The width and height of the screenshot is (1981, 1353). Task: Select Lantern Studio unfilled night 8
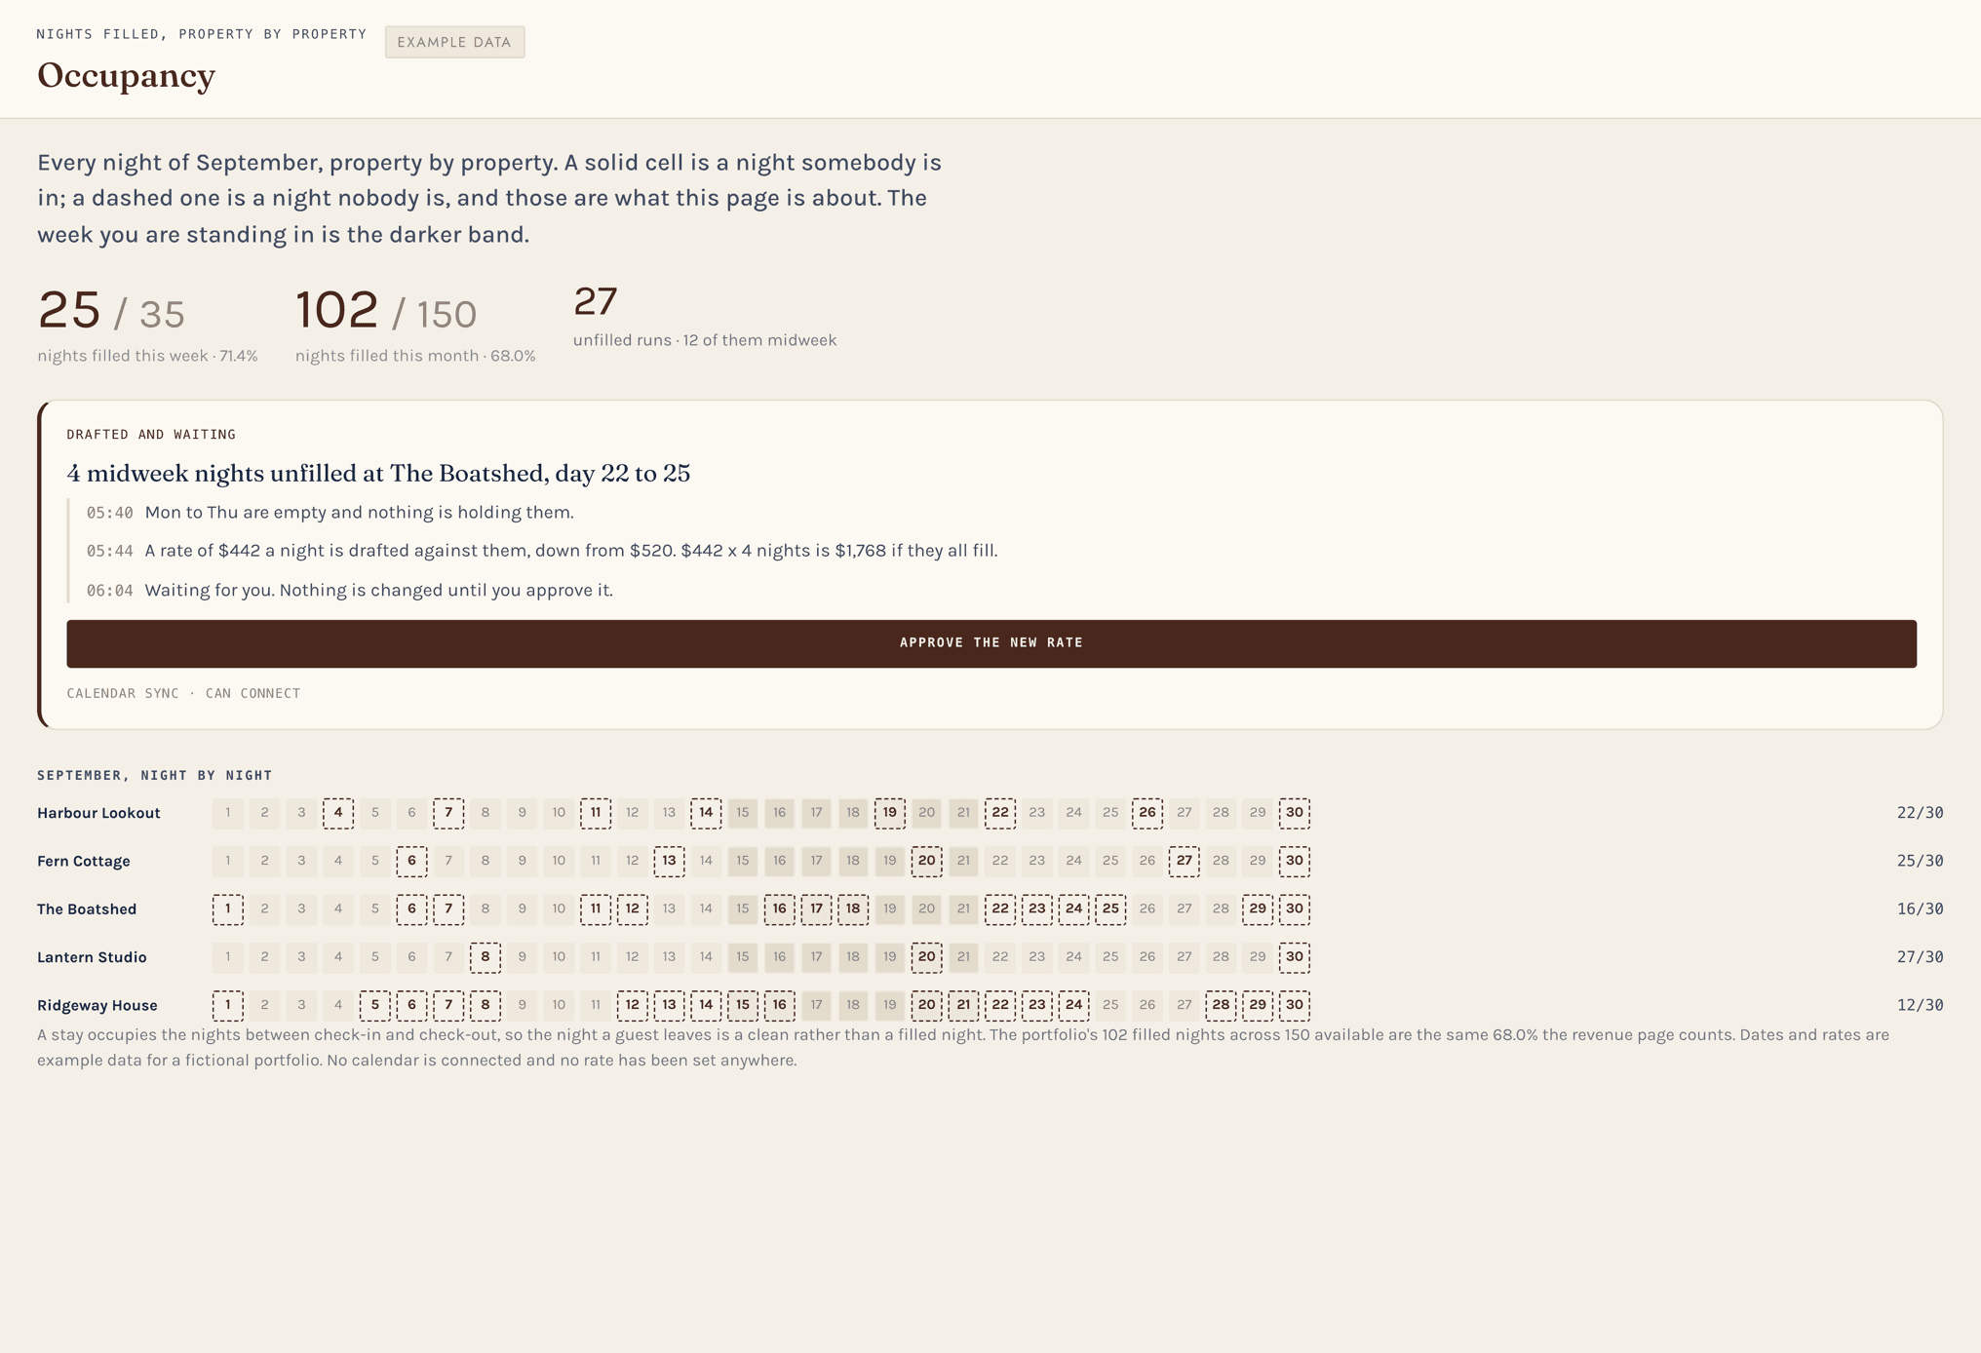(486, 957)
